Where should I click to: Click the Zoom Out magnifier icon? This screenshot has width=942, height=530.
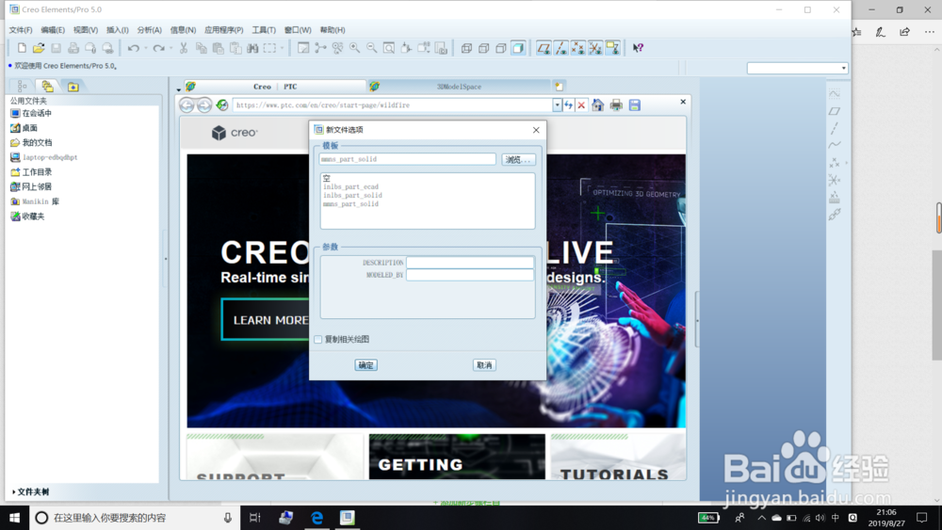[x=372, y=48]
